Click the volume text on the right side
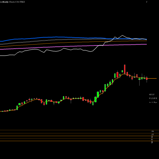 pyautogui.click(x=153, y=98)
